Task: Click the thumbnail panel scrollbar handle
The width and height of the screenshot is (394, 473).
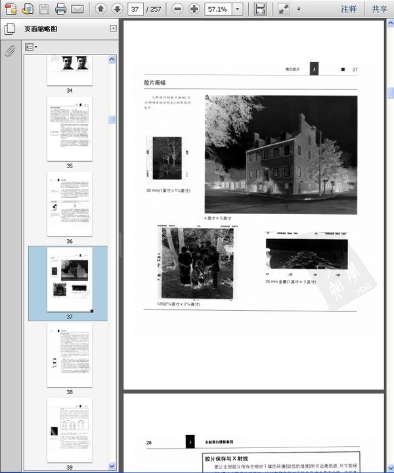Action: pos(112,120)
